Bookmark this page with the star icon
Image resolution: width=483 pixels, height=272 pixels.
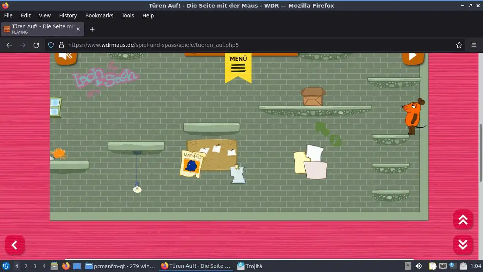(x=459, y=45)
